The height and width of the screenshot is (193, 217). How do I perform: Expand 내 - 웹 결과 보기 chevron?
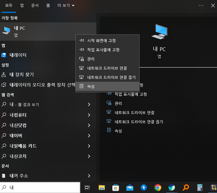89,104
